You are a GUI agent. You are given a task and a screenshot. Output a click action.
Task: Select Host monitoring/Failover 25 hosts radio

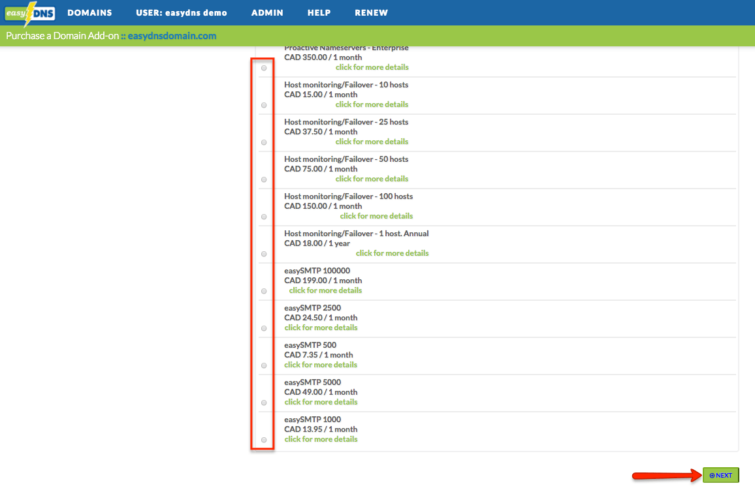coord(264,142)
